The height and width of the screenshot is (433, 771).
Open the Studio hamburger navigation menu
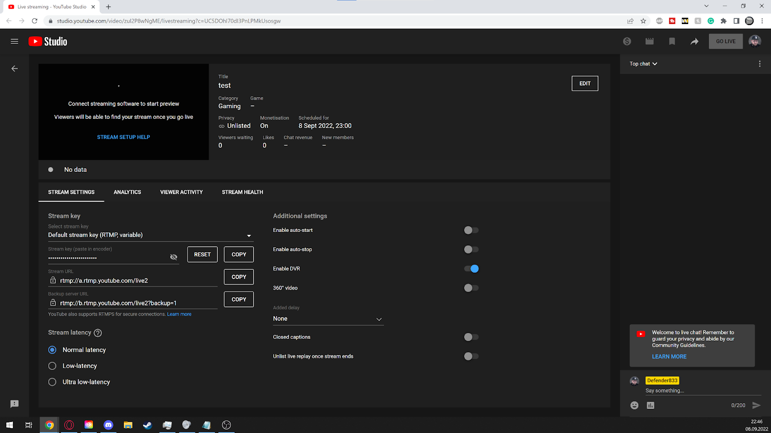tap(14, 41)
